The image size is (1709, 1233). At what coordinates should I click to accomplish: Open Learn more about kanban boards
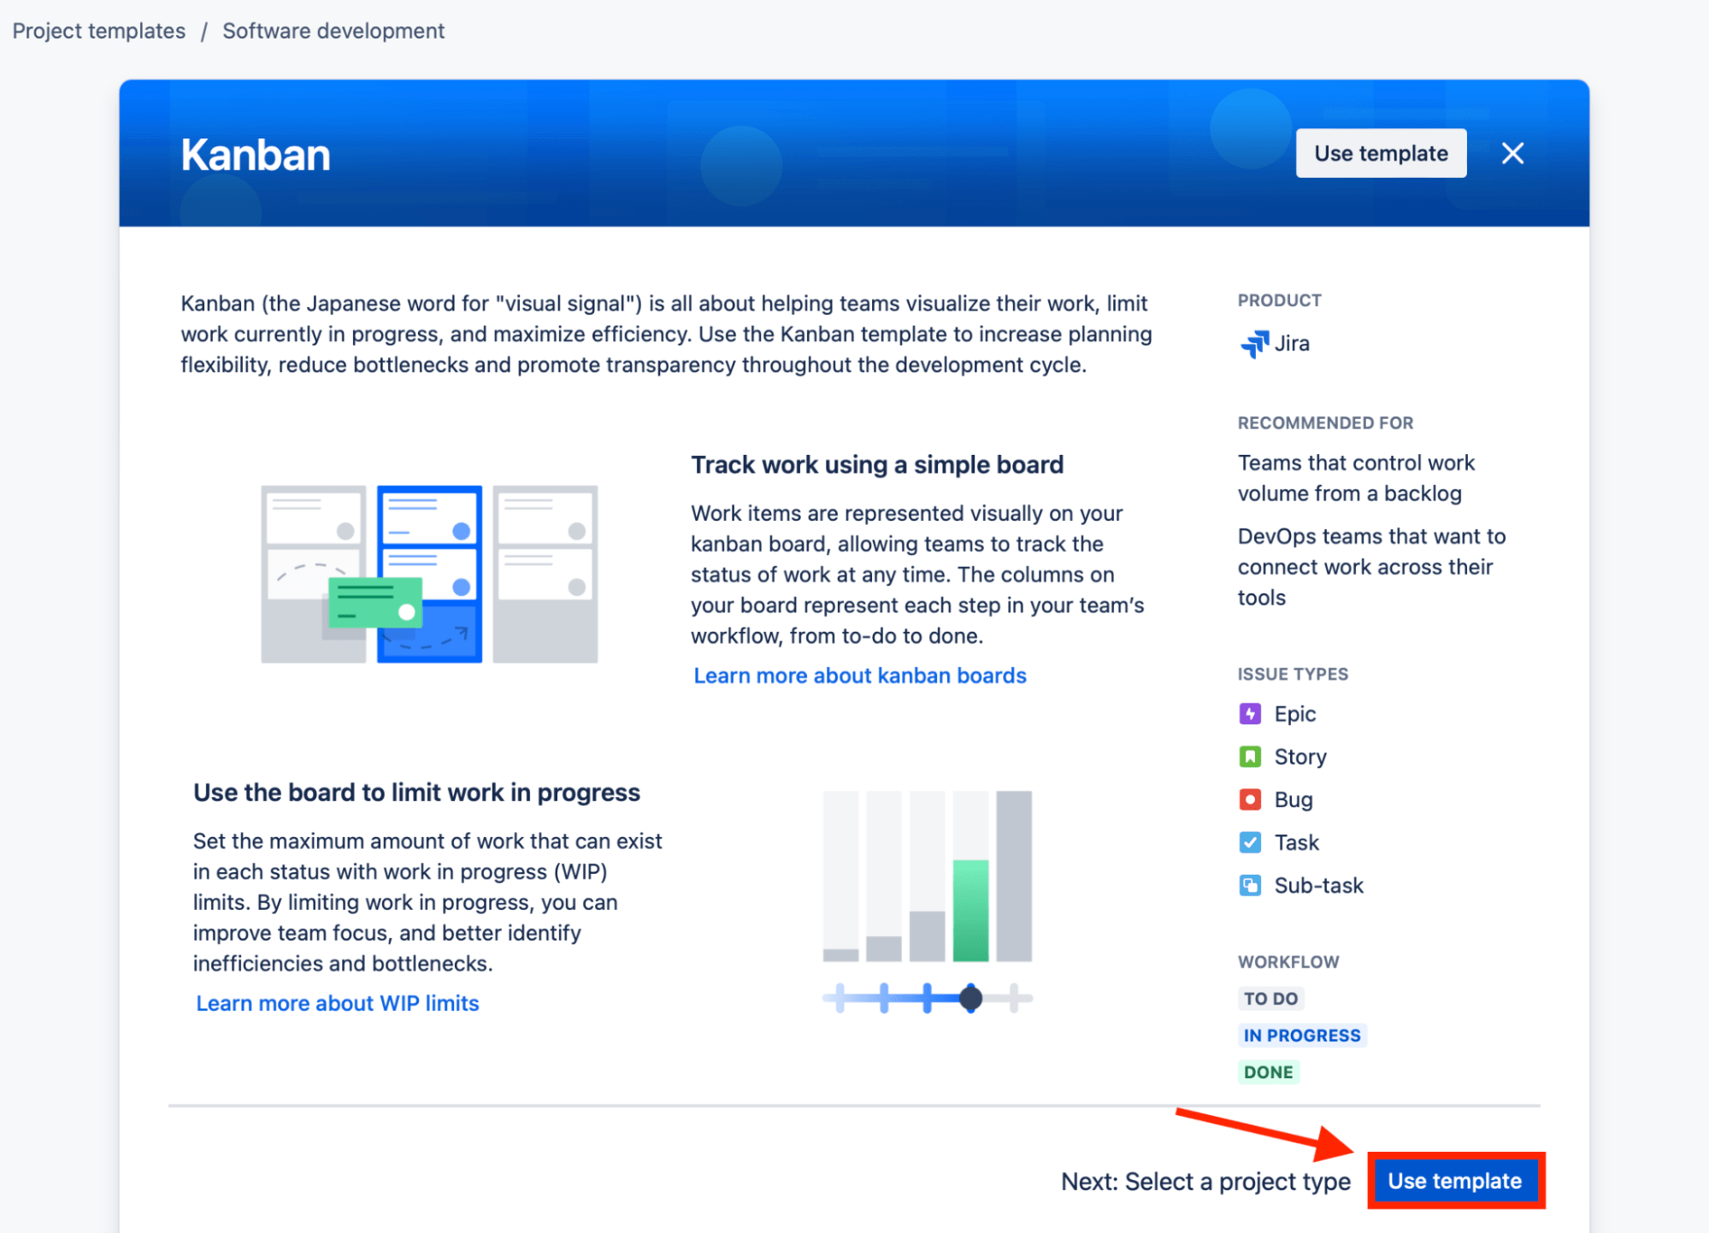pos(860,675)
